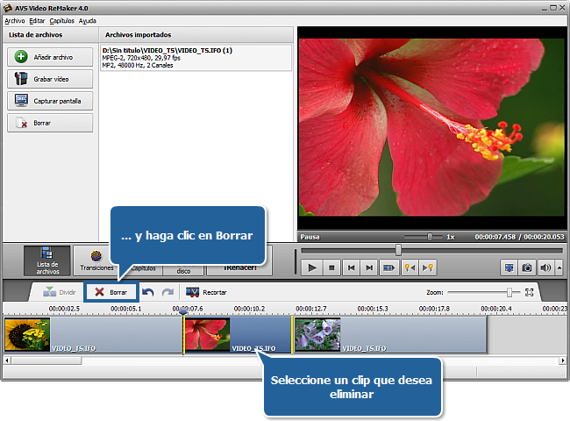Screen dimensions: 570x421
Task: Go to the previous frame
Action: (x=351, y=268)
